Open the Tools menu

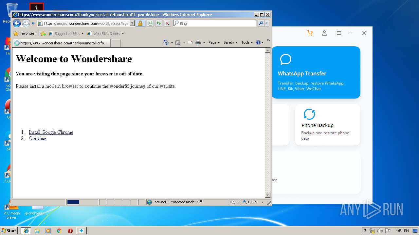[247, 42]
